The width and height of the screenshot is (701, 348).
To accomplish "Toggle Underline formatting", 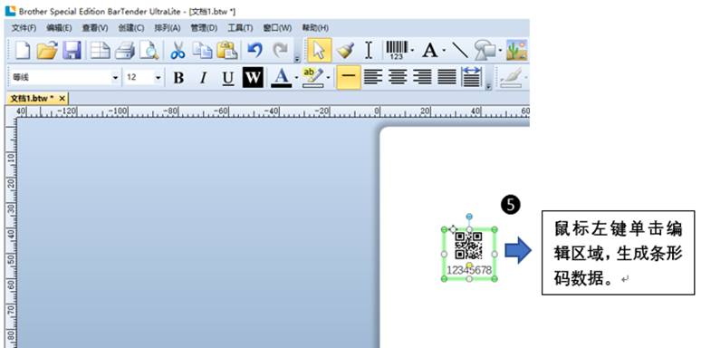I will pyautogui.click(x=228, y=78).
